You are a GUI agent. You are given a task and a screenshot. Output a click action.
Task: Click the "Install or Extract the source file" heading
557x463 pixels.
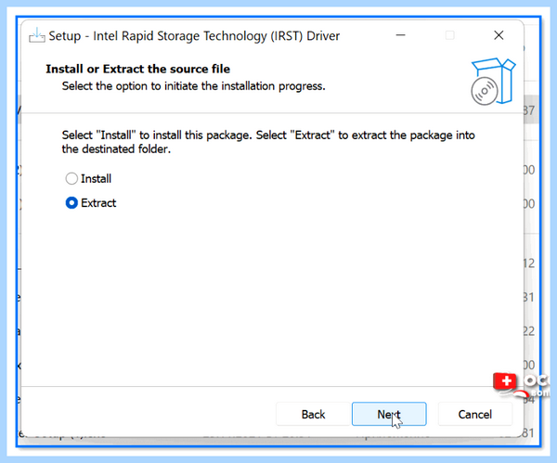(137, 69)
